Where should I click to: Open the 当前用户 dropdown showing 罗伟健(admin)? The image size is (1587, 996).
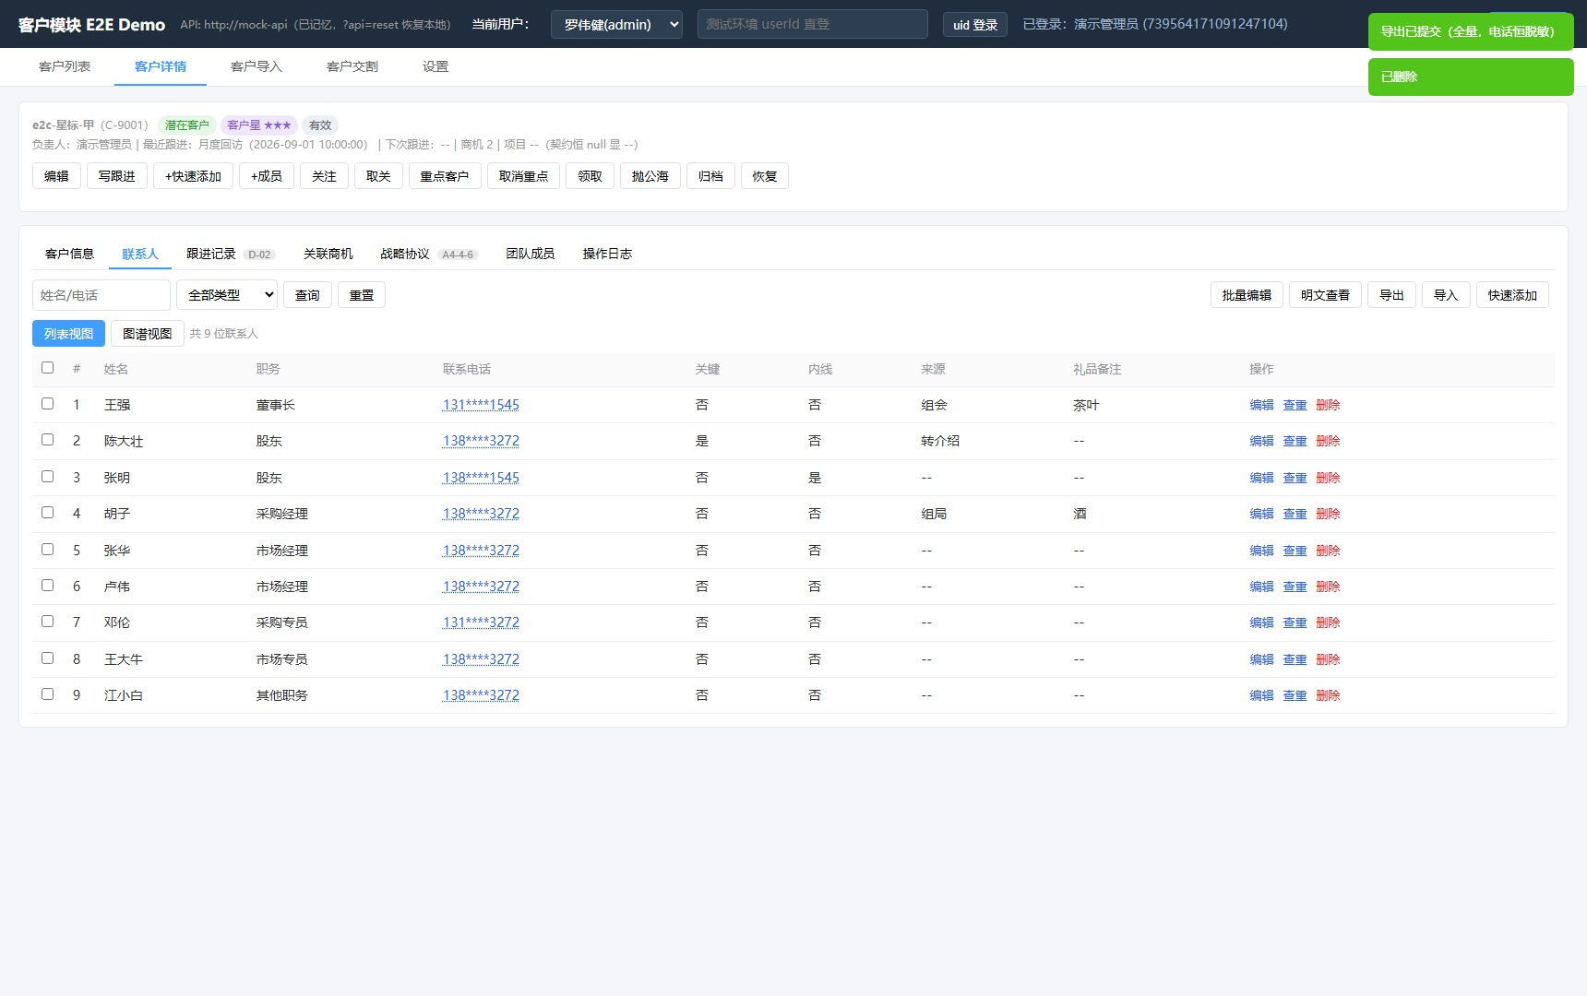[x=616, y=25]
